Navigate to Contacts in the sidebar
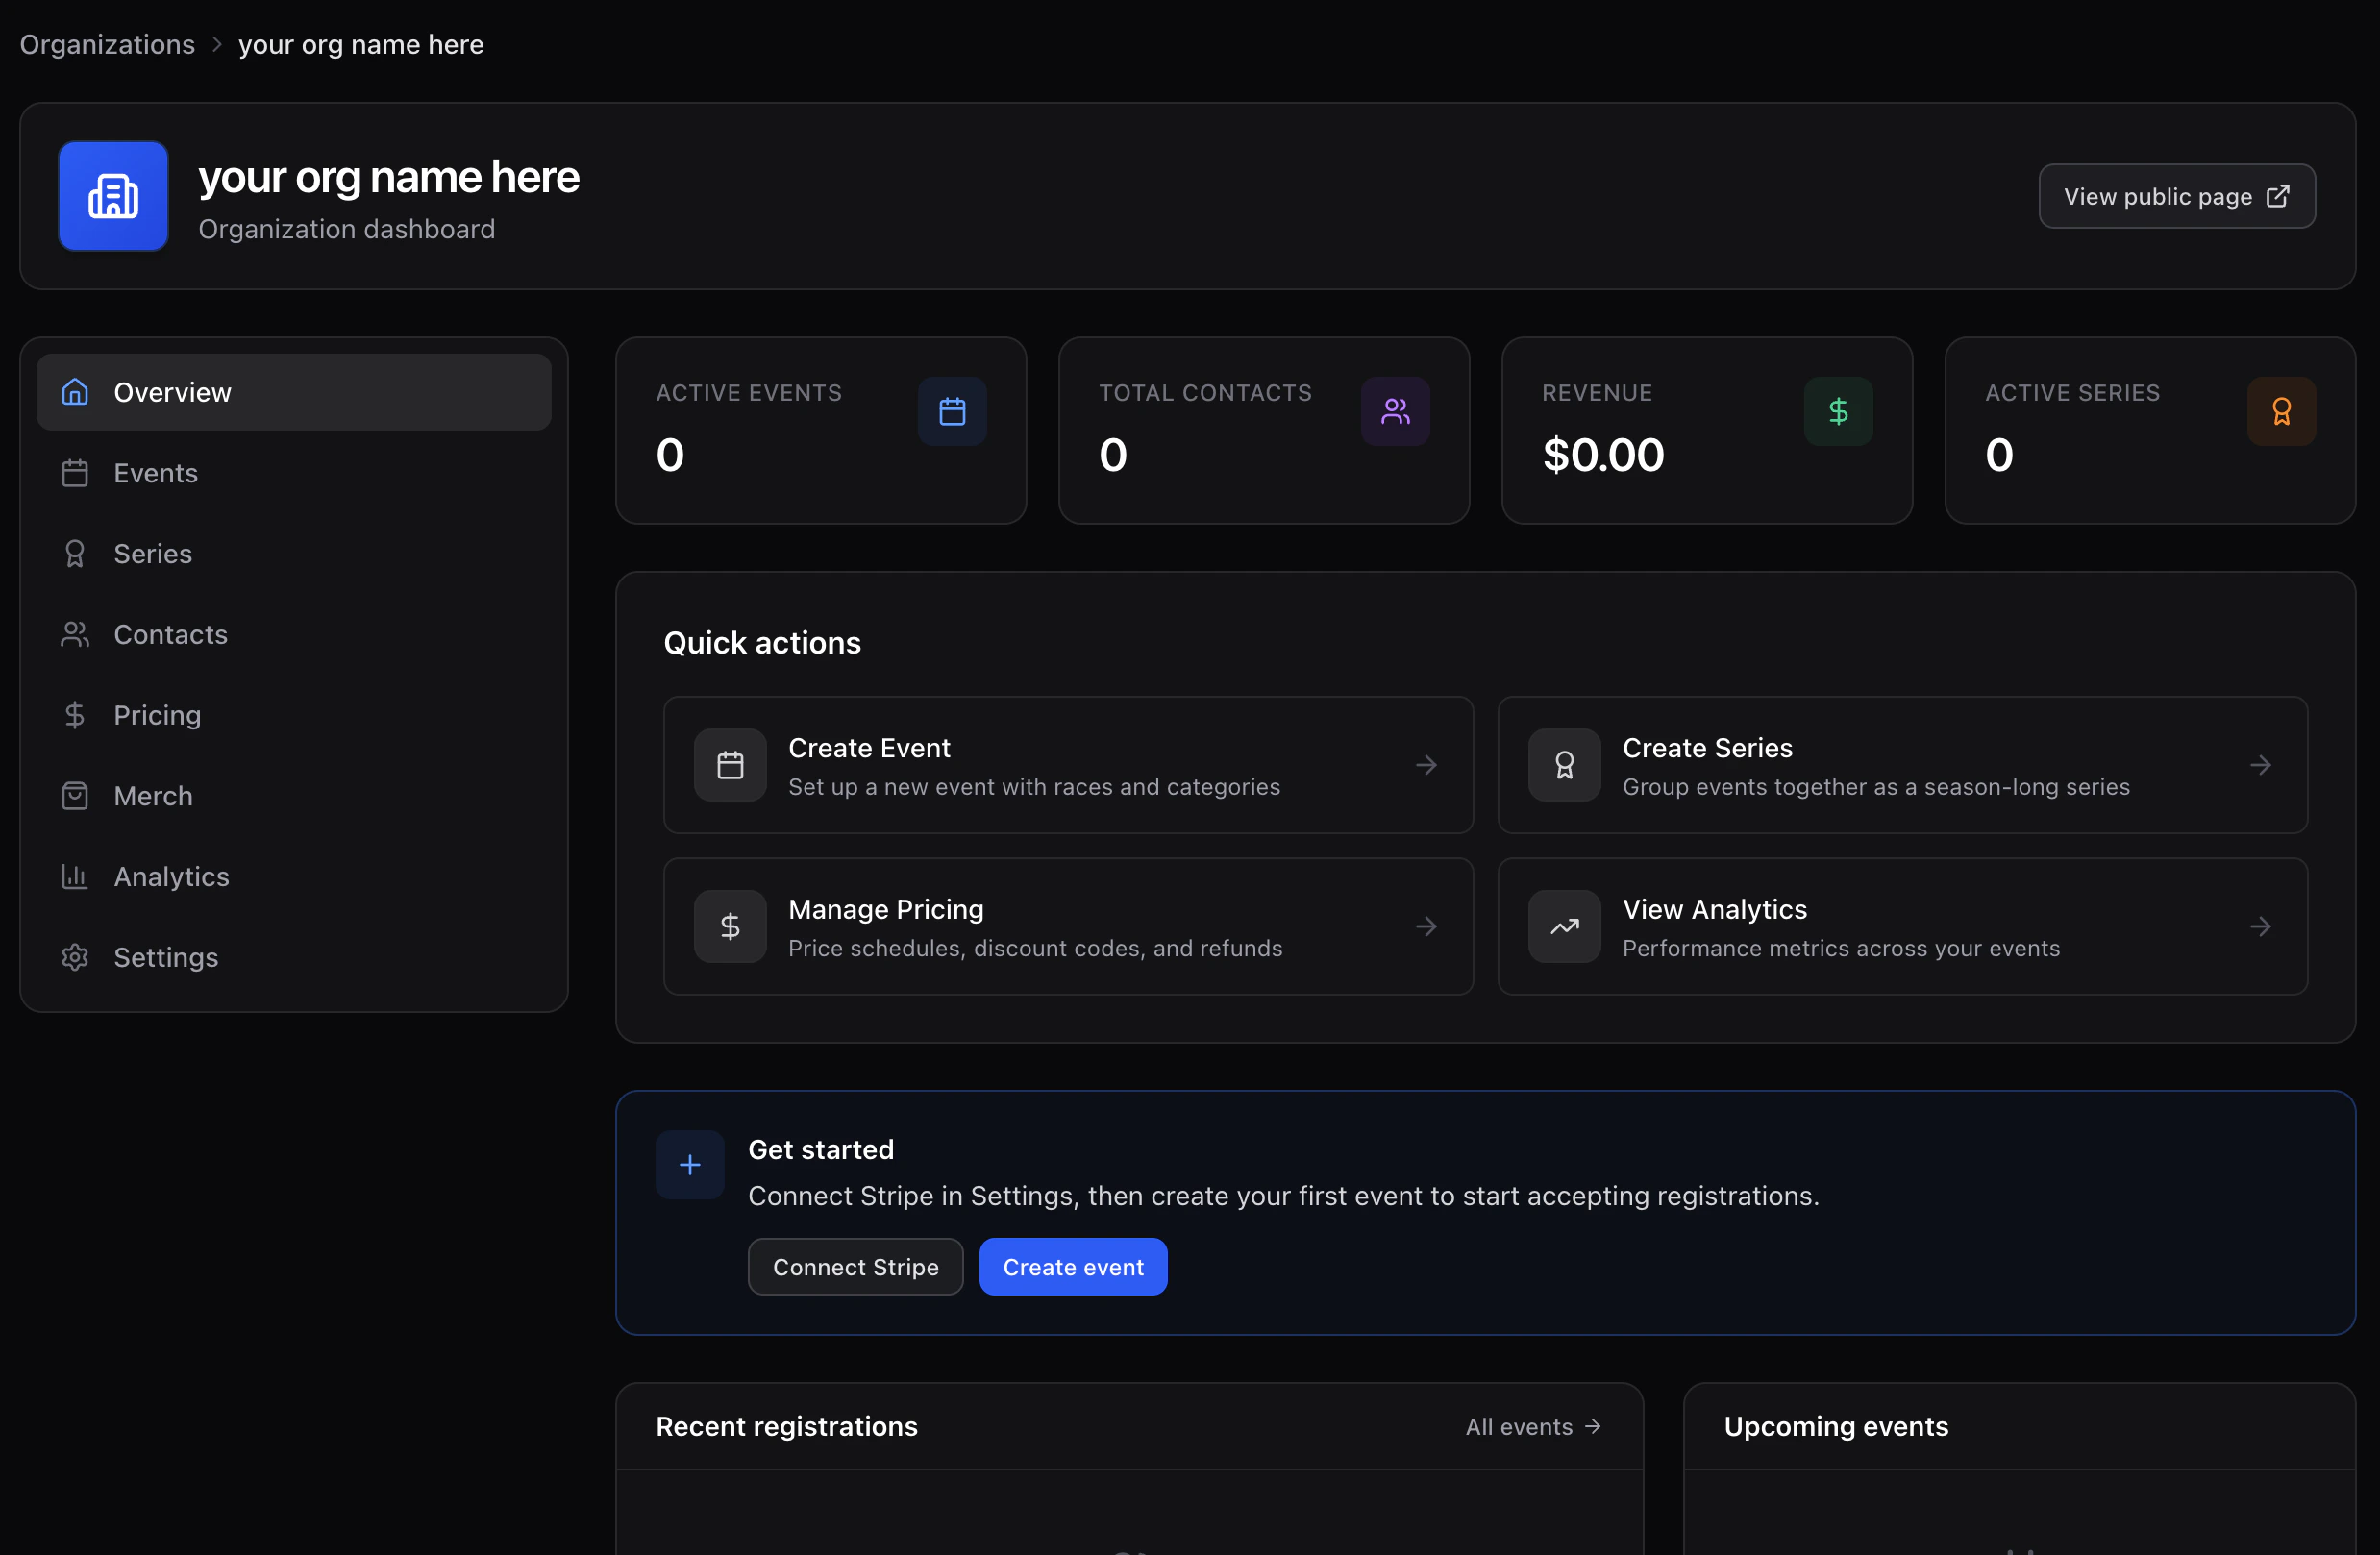Image resolution: width=2380 pixels, height=1555 pixels. click(294, 634)
